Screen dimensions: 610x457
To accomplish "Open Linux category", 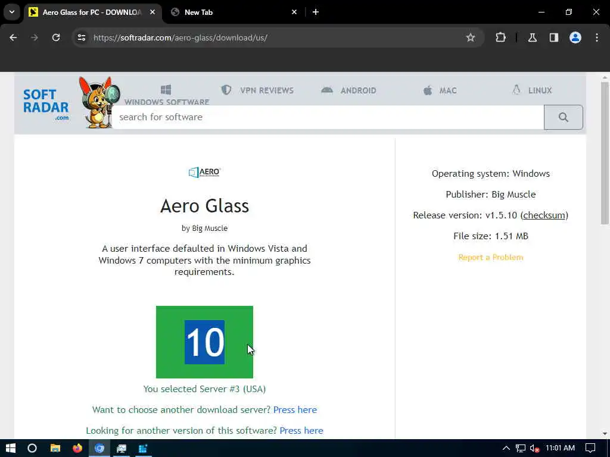I will [532, 90].
